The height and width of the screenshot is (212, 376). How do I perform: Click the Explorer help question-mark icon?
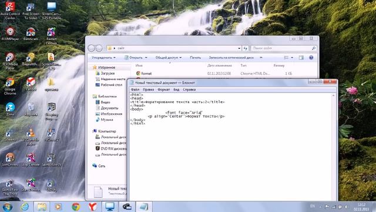[x=311, y=58]
